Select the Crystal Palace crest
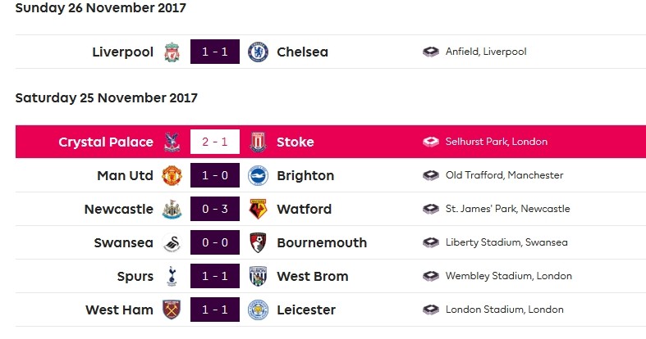Image resolution: width=646 pixels, height=339 pixels. [172, 142]
